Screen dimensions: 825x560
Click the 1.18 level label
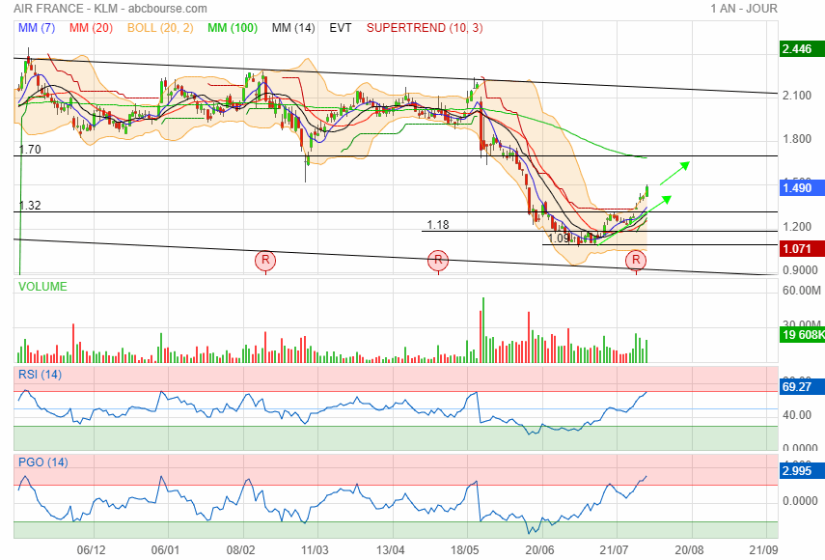coord(438,225)
